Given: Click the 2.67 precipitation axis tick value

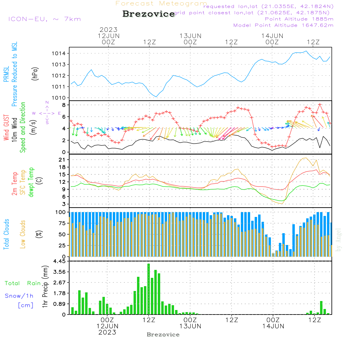Looking at the screenshot, I should pyautogui.click(x=60, y=283).
